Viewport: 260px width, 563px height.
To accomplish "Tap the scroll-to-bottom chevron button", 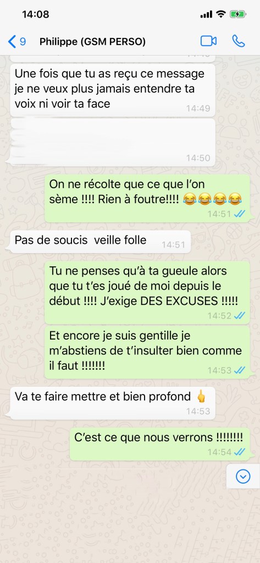I will 243,477.
